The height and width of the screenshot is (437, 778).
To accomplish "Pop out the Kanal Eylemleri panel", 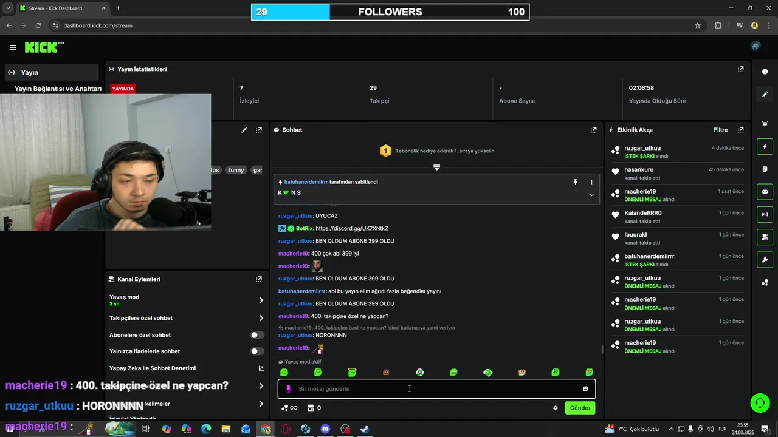I will pyautogui.click(x=259, y=279).
